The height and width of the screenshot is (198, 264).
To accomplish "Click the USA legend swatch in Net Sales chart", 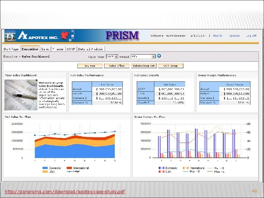I will (x=45, y=172).
